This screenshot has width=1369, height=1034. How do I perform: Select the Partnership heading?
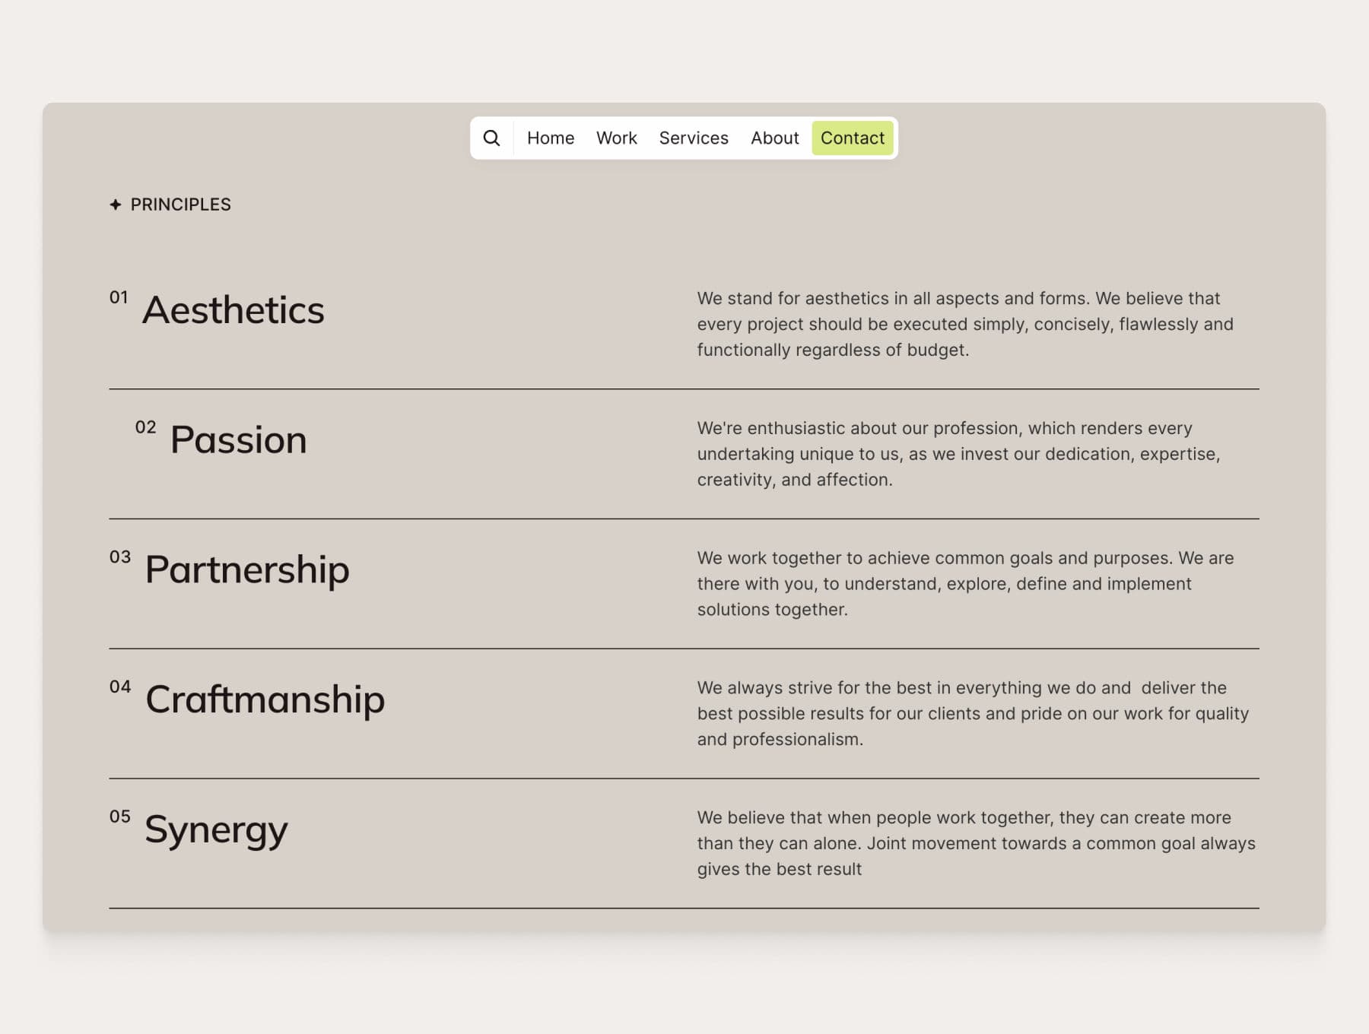point(247,569)
